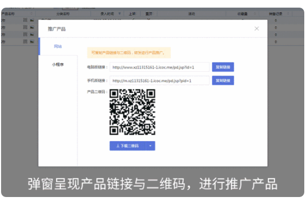307x203 pixels.
Task: Switch to the 小程序 tab
Action: click(x=58, y=65)
